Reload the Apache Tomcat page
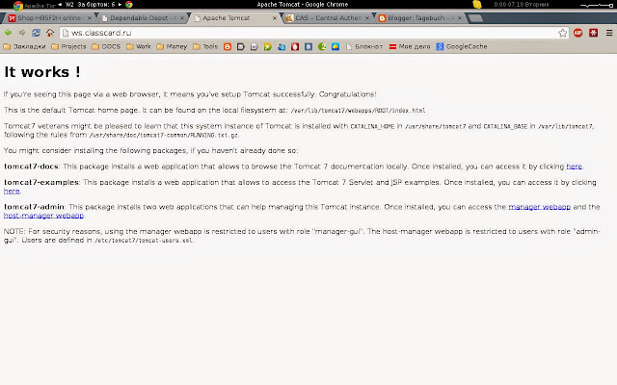 (36, 33)
